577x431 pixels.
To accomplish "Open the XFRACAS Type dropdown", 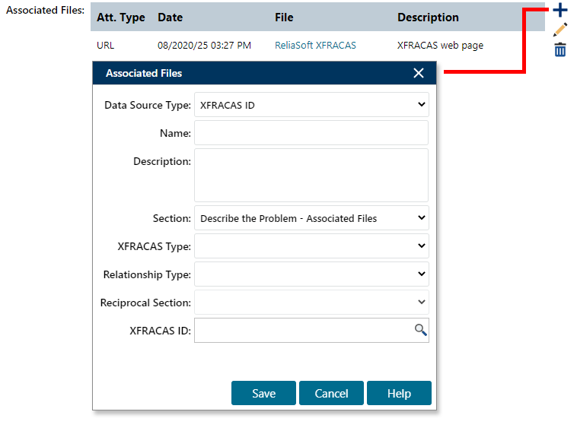I will click(x=311, y=246).
